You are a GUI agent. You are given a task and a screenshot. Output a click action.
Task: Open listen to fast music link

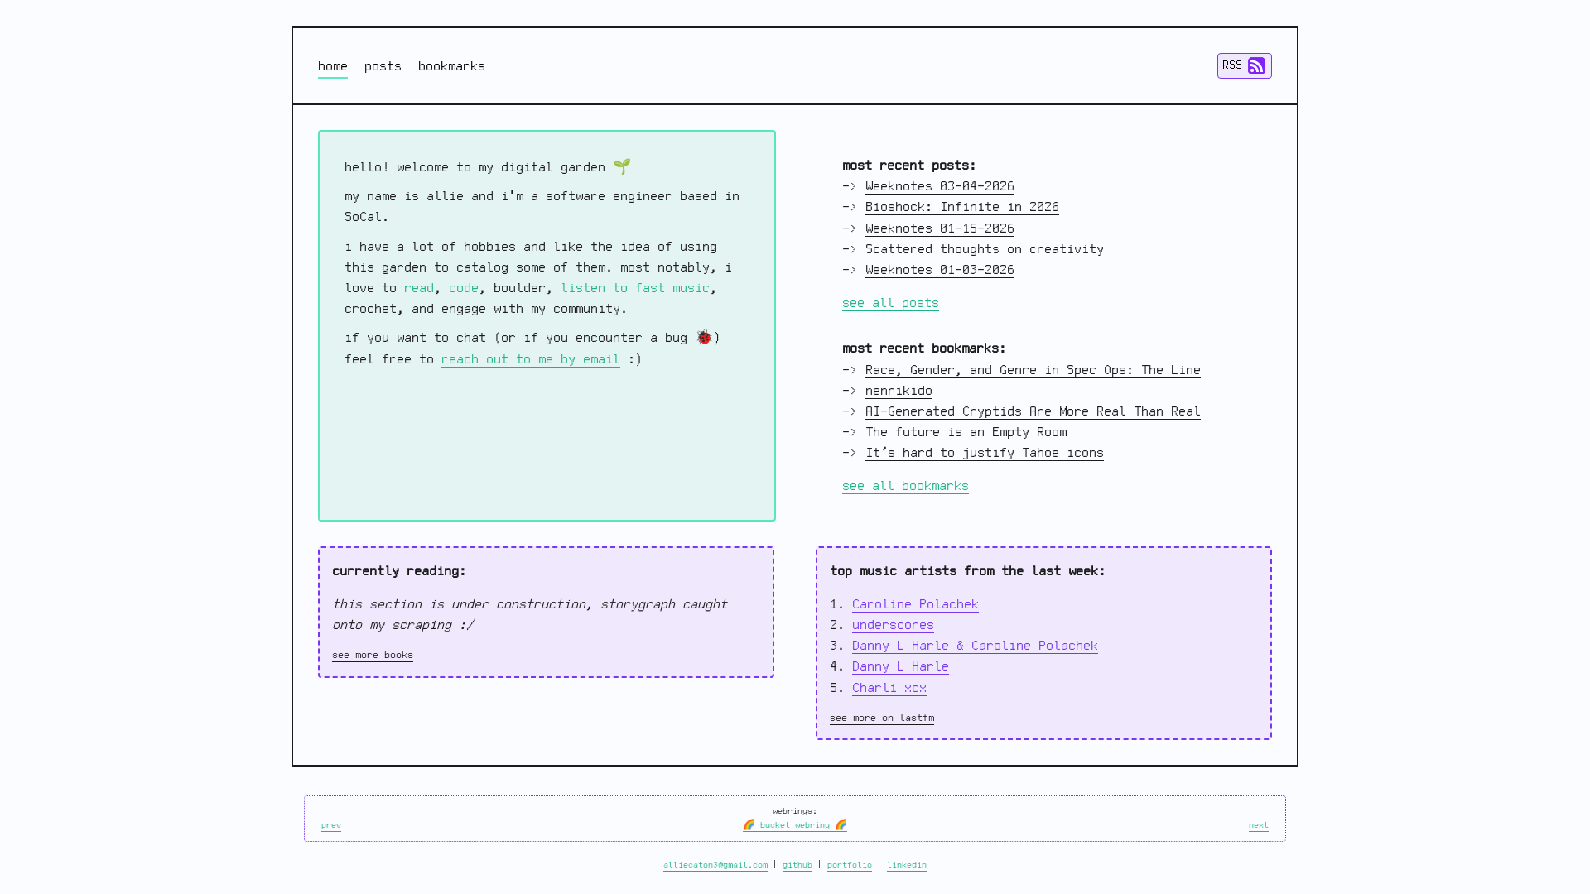tap(634, 288)
